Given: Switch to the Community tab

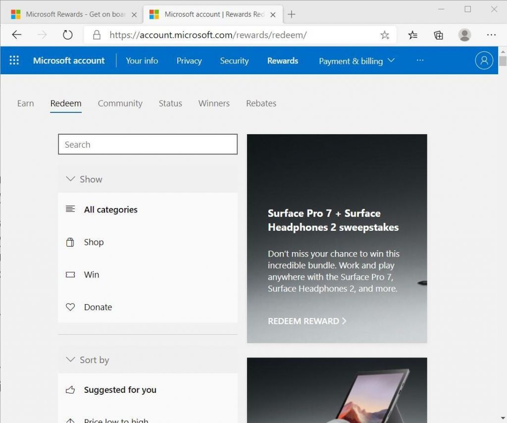Looking at the screenshot, I should click(120, 103).
